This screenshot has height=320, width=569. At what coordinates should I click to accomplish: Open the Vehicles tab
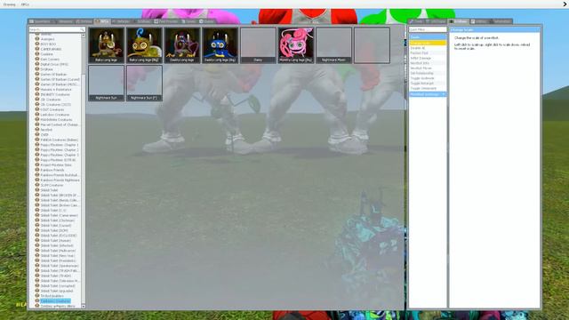[121, 21]
